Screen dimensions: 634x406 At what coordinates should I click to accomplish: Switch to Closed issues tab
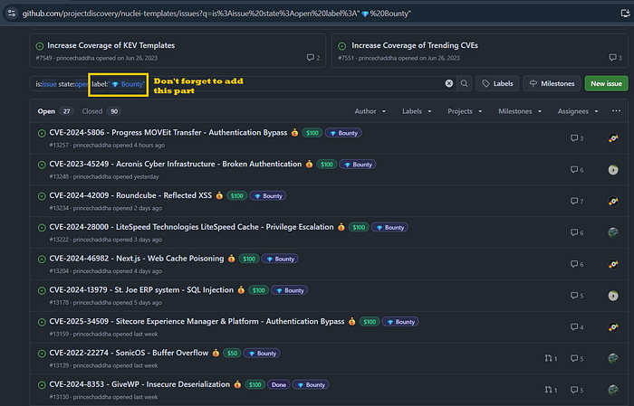coord(101,111)
